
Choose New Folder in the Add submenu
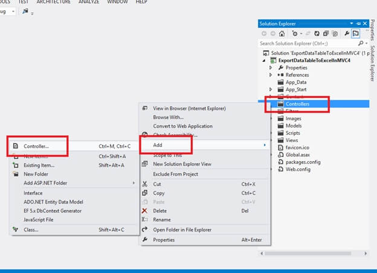pos(74,174)
